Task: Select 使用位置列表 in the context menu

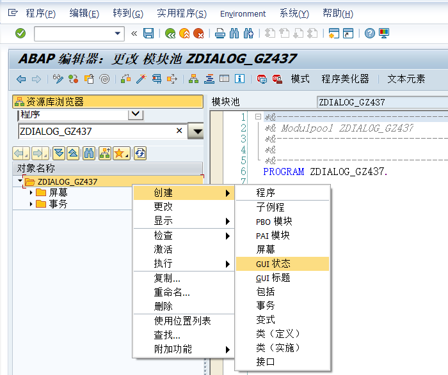Action: (184, 321)
